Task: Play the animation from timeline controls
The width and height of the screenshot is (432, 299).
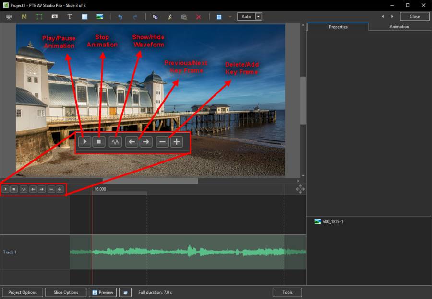Action: [6, 189]
